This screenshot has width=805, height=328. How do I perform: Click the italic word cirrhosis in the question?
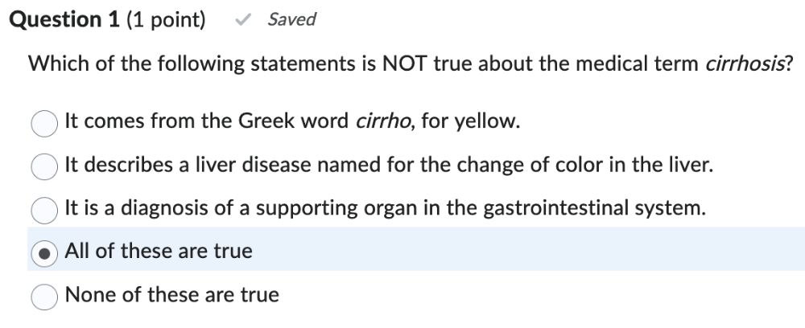[x=742, y=64]
